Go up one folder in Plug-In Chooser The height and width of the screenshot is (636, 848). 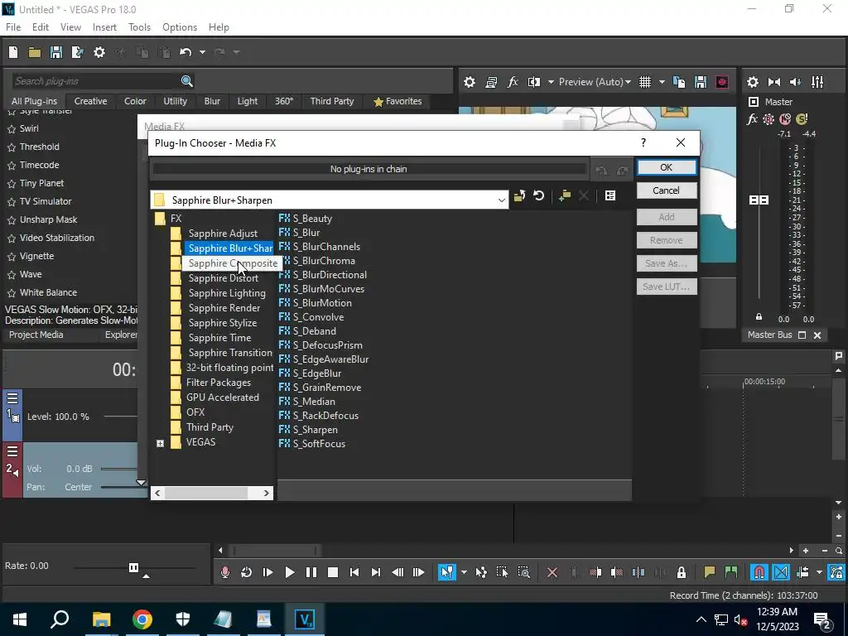pos(520,195)
